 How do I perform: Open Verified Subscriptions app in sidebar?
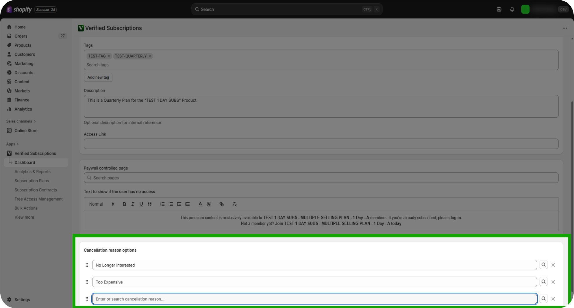tap(35, 153)
